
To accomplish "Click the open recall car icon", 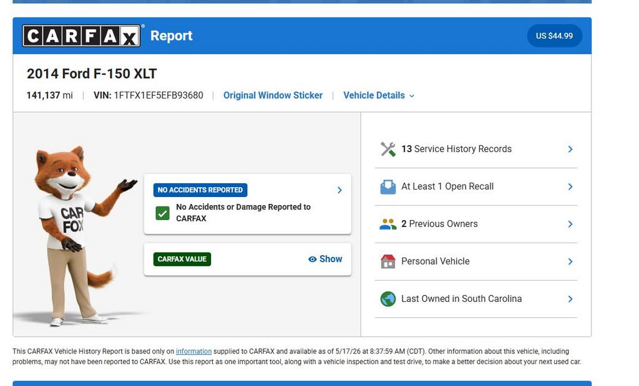I will click(x=388, y=186).
